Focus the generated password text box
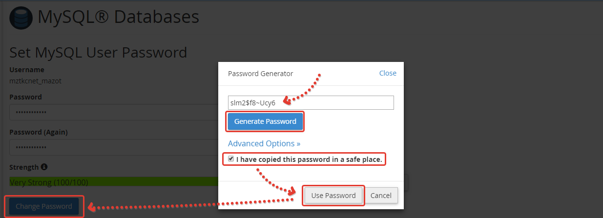The width and height of the screenshot is (603, 218). pos(311,102)
